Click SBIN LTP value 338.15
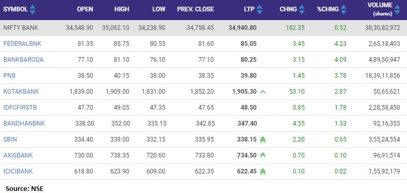407x193 pixels. pyautogui.click(x=247, y=139)
